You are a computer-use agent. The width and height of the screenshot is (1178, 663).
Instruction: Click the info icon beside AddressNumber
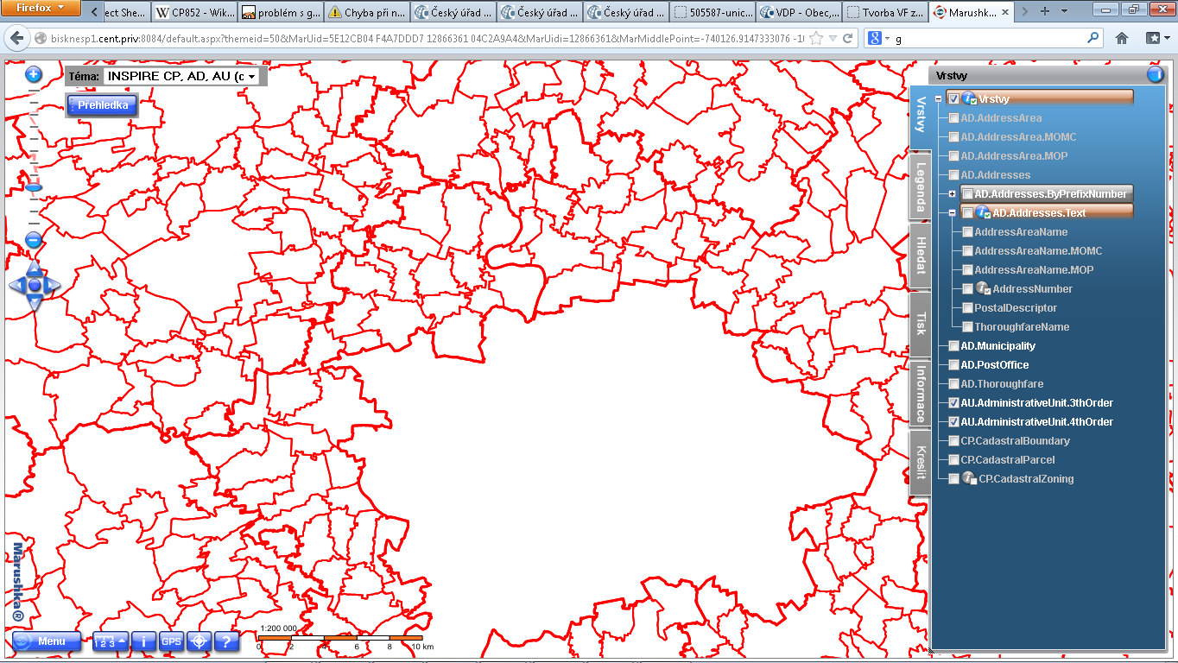click(984, 289)
